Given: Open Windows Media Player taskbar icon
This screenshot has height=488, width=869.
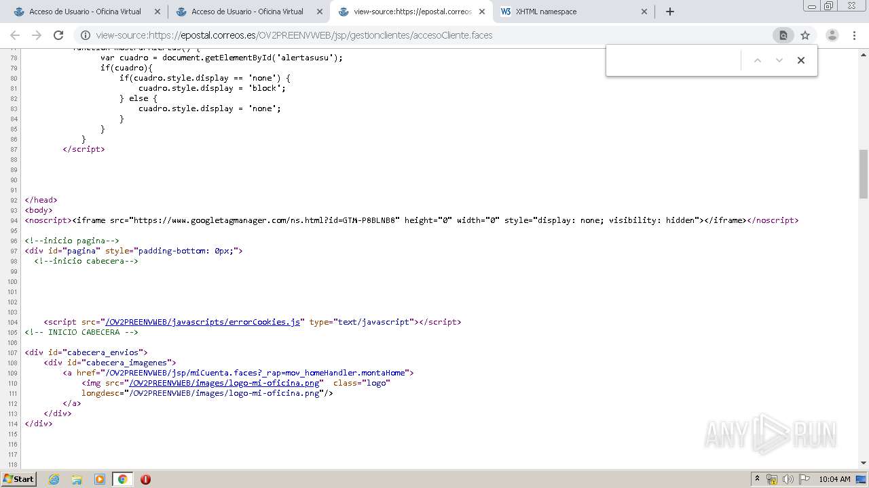Looking at the screenshot, I should (100, 479).
